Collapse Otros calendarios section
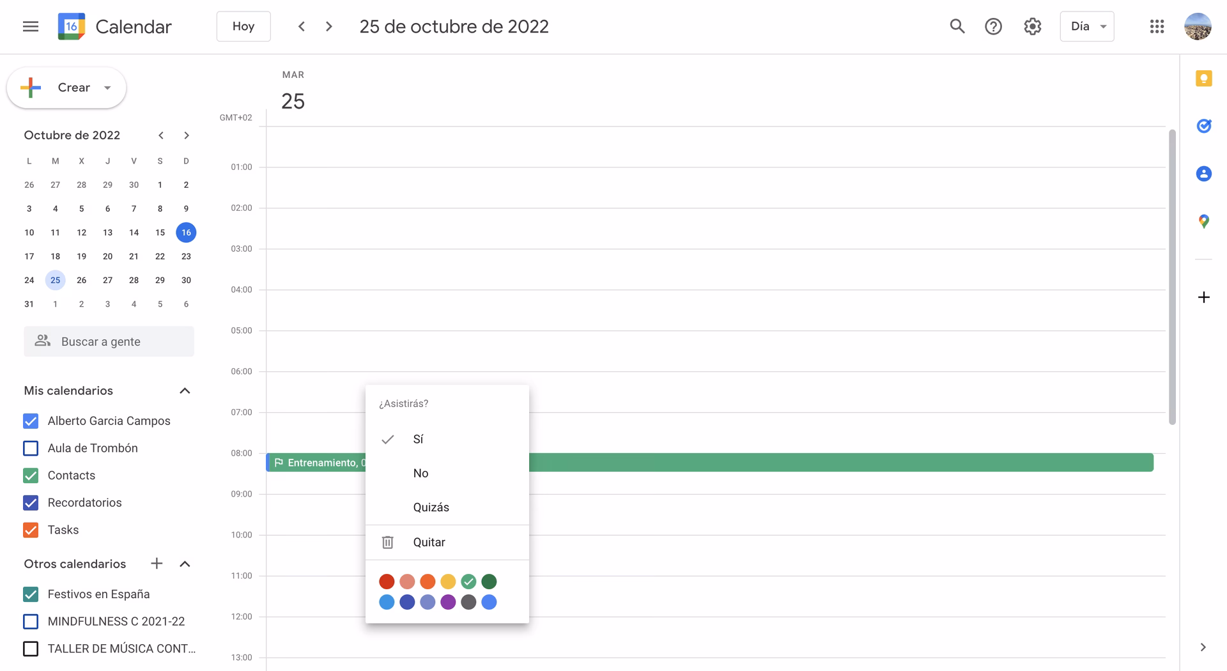1227x671 pixels. 185,564
